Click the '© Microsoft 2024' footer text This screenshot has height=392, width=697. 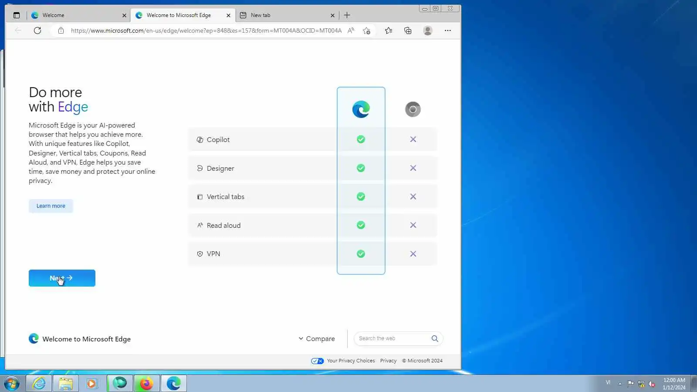422,361
